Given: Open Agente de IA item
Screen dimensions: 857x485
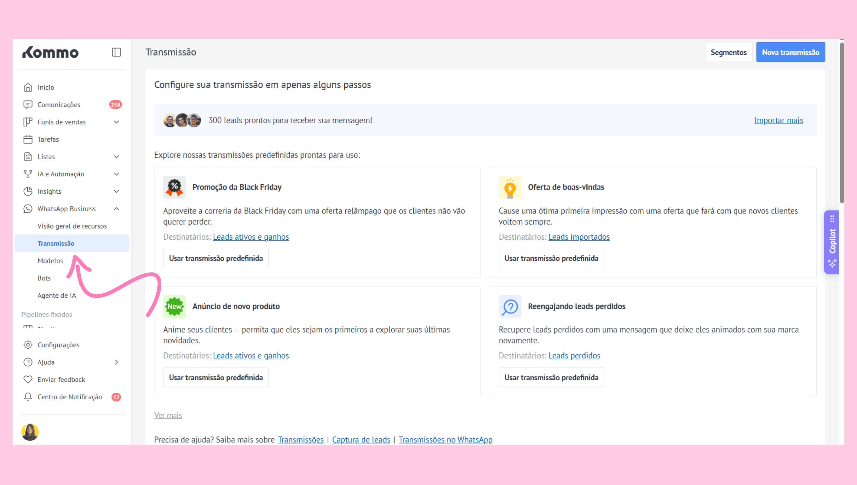Looking at the screenshot, I should (x=57, y=295).
